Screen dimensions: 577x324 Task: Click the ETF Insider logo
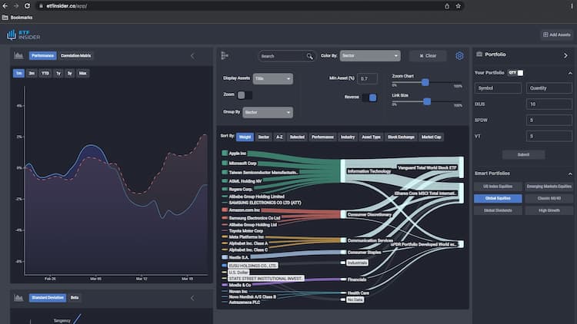tap(23, 35)
